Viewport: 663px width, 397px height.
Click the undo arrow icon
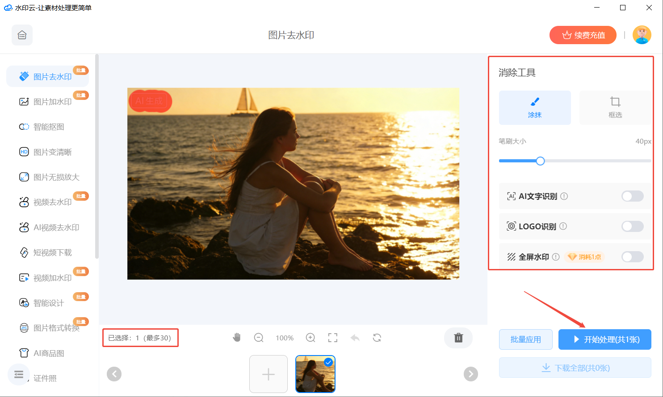[355, 338]
